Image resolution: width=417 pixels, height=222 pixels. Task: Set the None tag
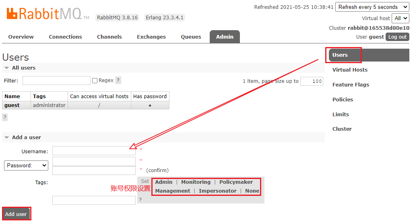click(252, 191)
